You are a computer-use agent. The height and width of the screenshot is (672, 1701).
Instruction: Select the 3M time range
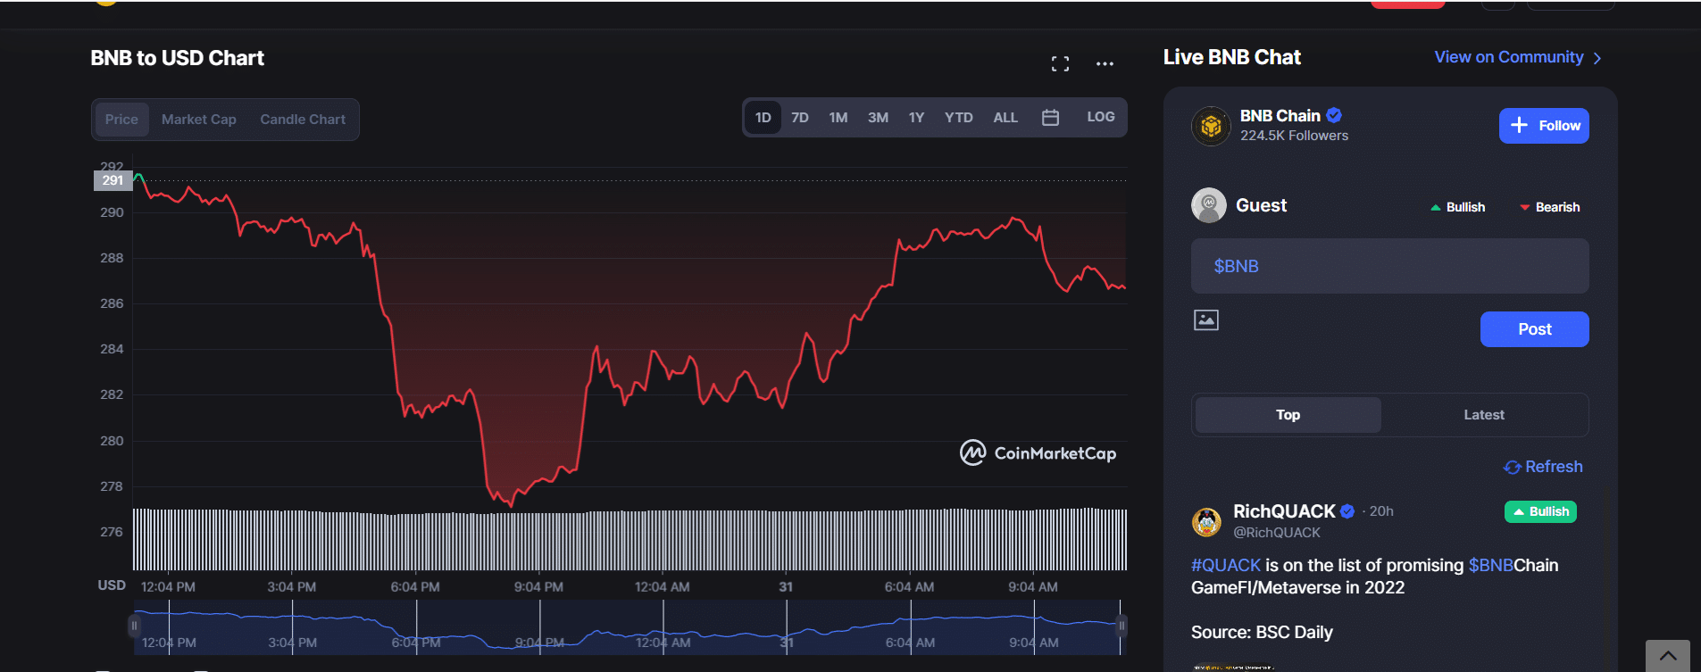tap(878, 118)
